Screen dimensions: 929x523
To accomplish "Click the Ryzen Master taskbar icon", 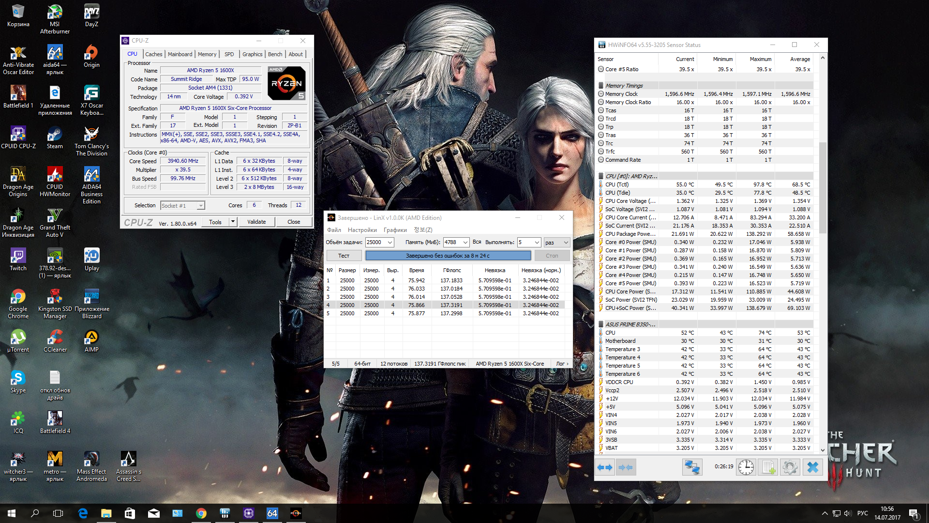I will [x=296, y=513].
